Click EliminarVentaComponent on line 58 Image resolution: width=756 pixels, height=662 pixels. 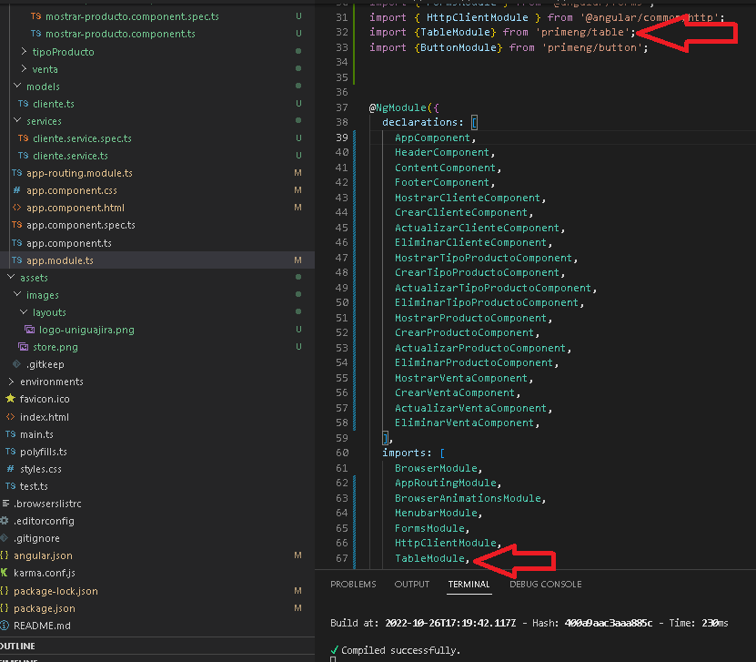[464, 423]
